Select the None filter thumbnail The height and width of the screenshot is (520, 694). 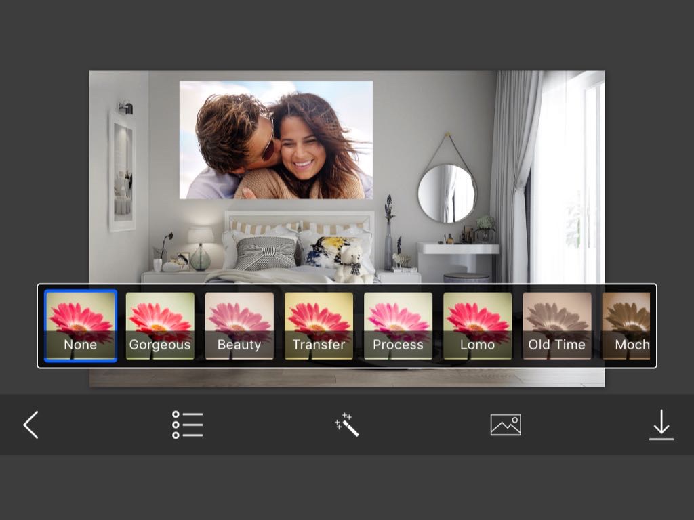81,326
